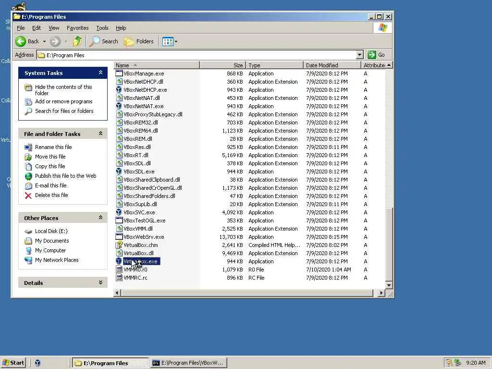Select VBoxNetNAT.exe cube icon
This screenshot has width=492, height=369.
point(119,106)
